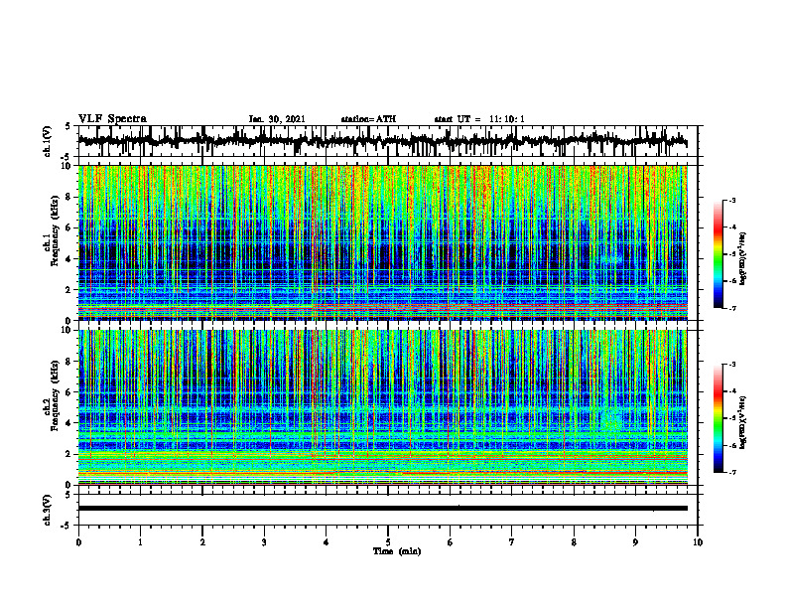Click the date label "Jan. 30, 2021"

(277, 119)
